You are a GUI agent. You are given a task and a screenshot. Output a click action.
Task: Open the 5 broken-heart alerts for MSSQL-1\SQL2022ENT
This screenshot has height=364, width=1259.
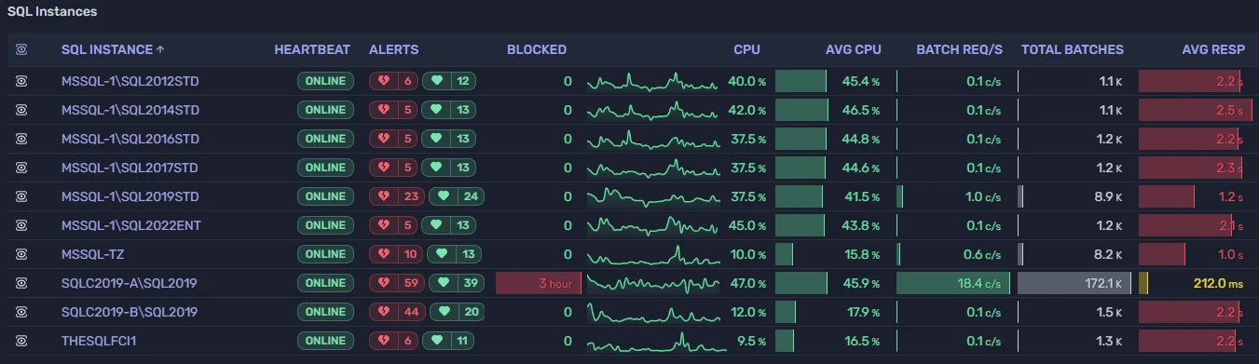[x=393, y=225]
